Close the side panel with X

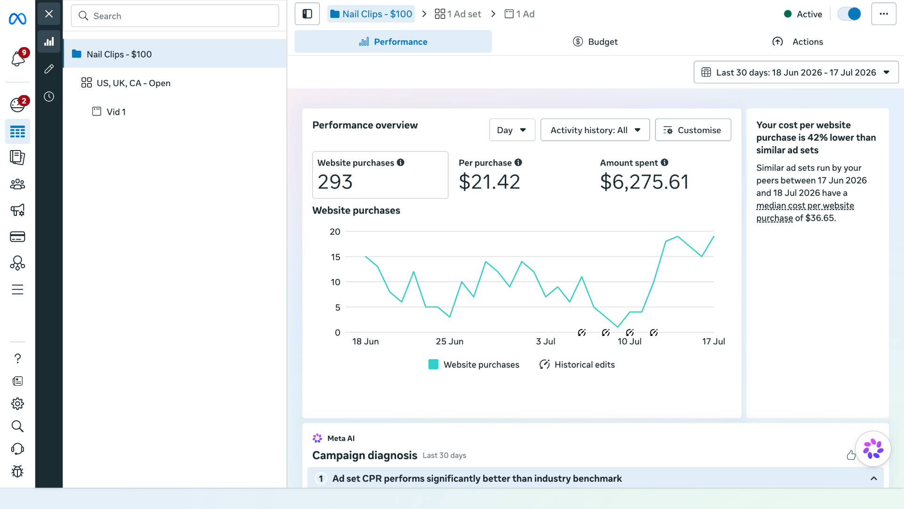49,14
